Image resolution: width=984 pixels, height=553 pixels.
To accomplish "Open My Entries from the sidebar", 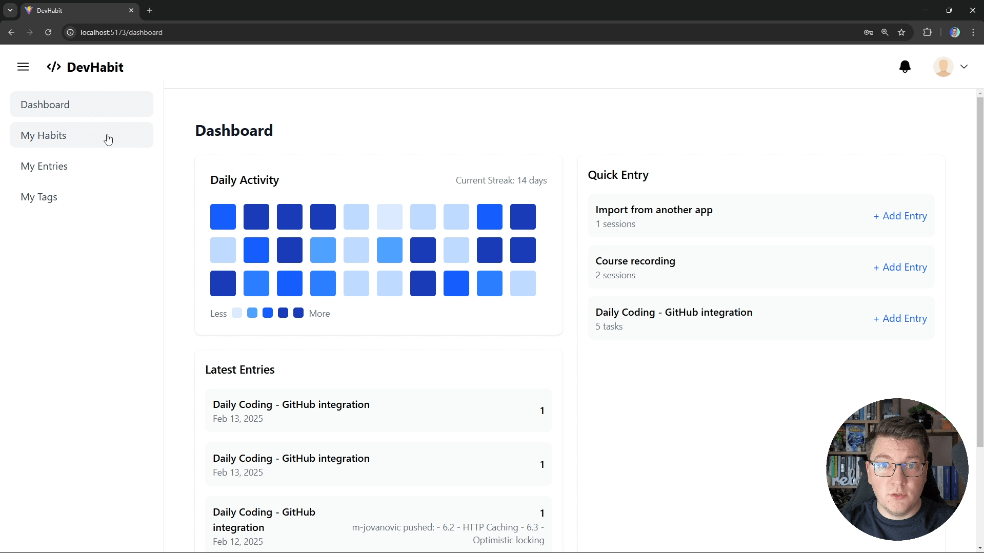I will point(44,166).
